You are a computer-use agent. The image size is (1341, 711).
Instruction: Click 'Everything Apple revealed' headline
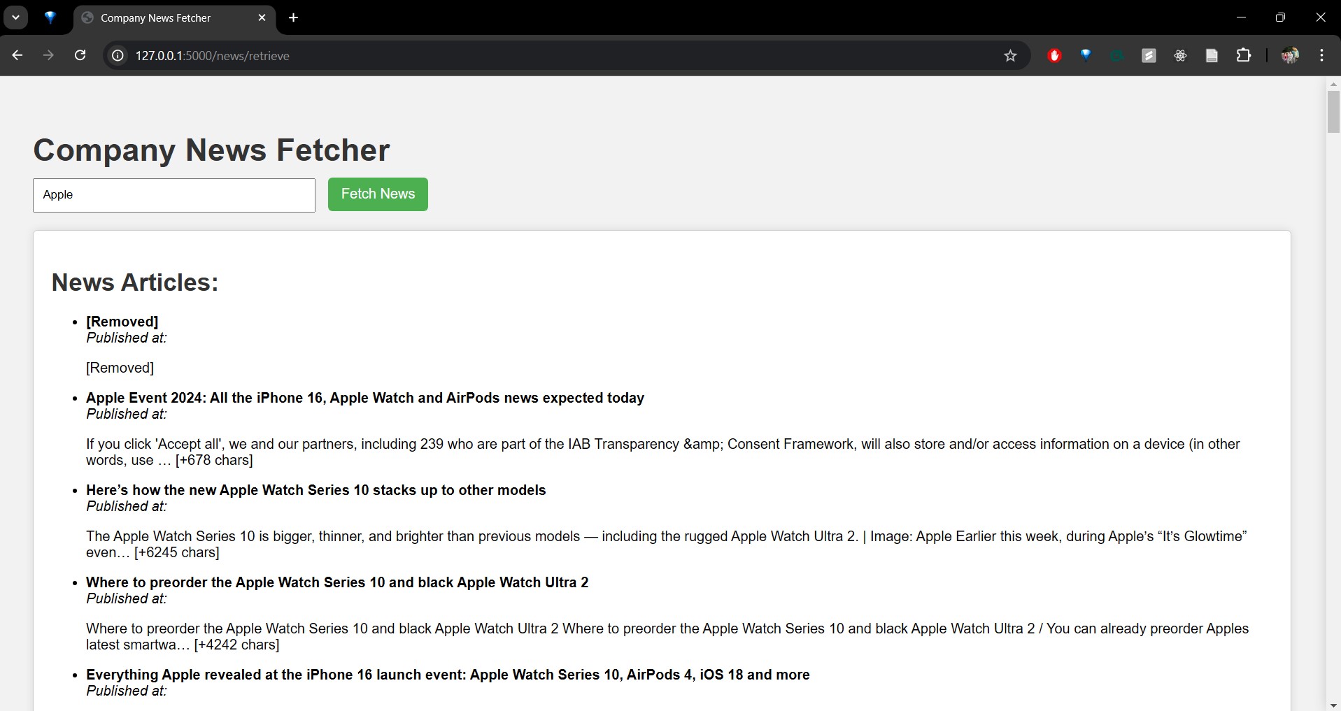(x=448, y=675)
